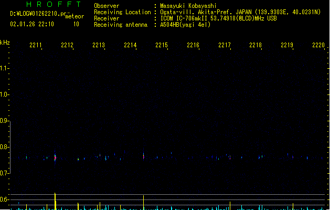Click the Receiver label
The image size is (330, 210).
click(x=107, y=18)
